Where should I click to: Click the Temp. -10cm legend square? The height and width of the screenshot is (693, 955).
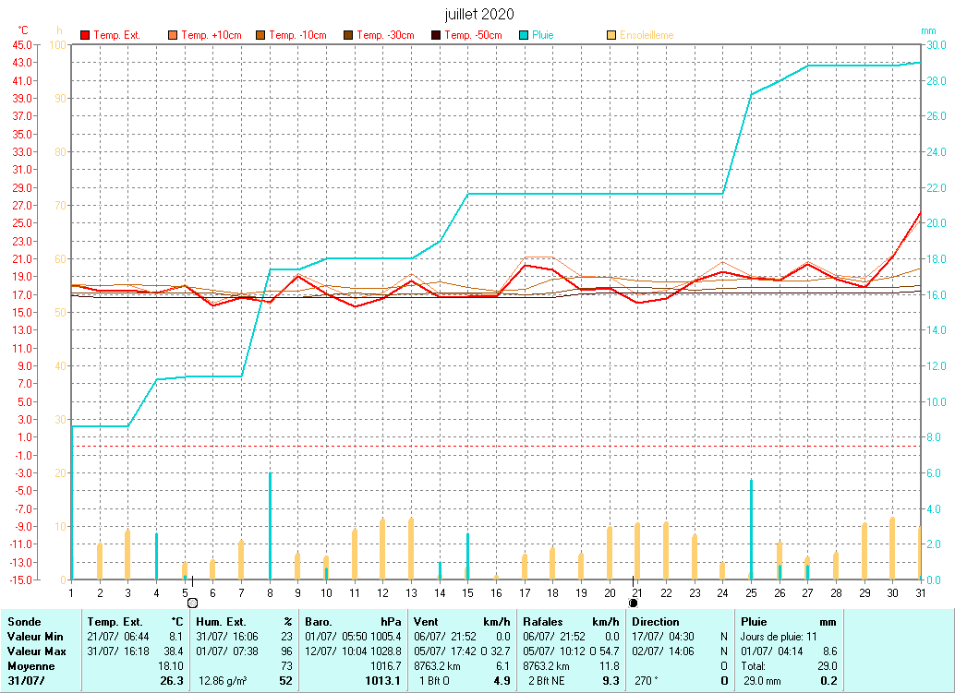point(260,35)
